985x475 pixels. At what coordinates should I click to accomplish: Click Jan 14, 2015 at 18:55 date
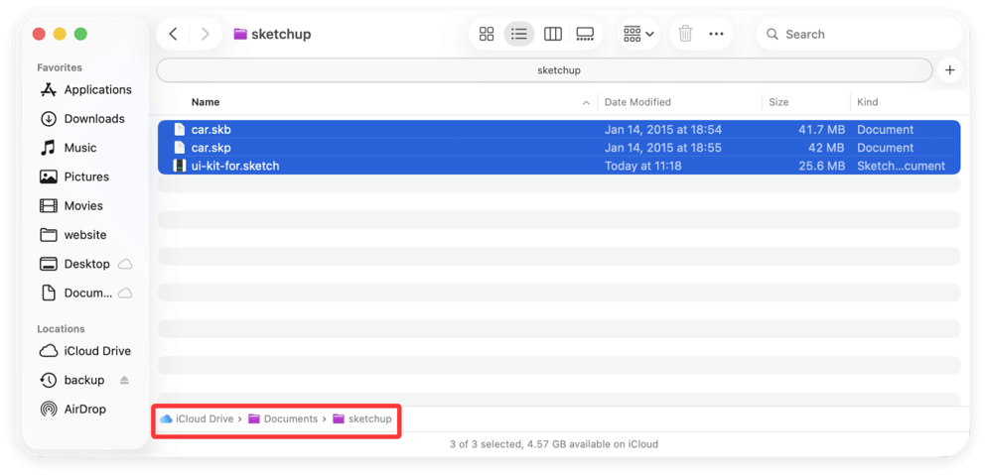point(662,148)
